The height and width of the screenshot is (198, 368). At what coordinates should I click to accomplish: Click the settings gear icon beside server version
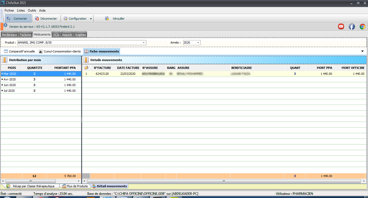point(5,25)
